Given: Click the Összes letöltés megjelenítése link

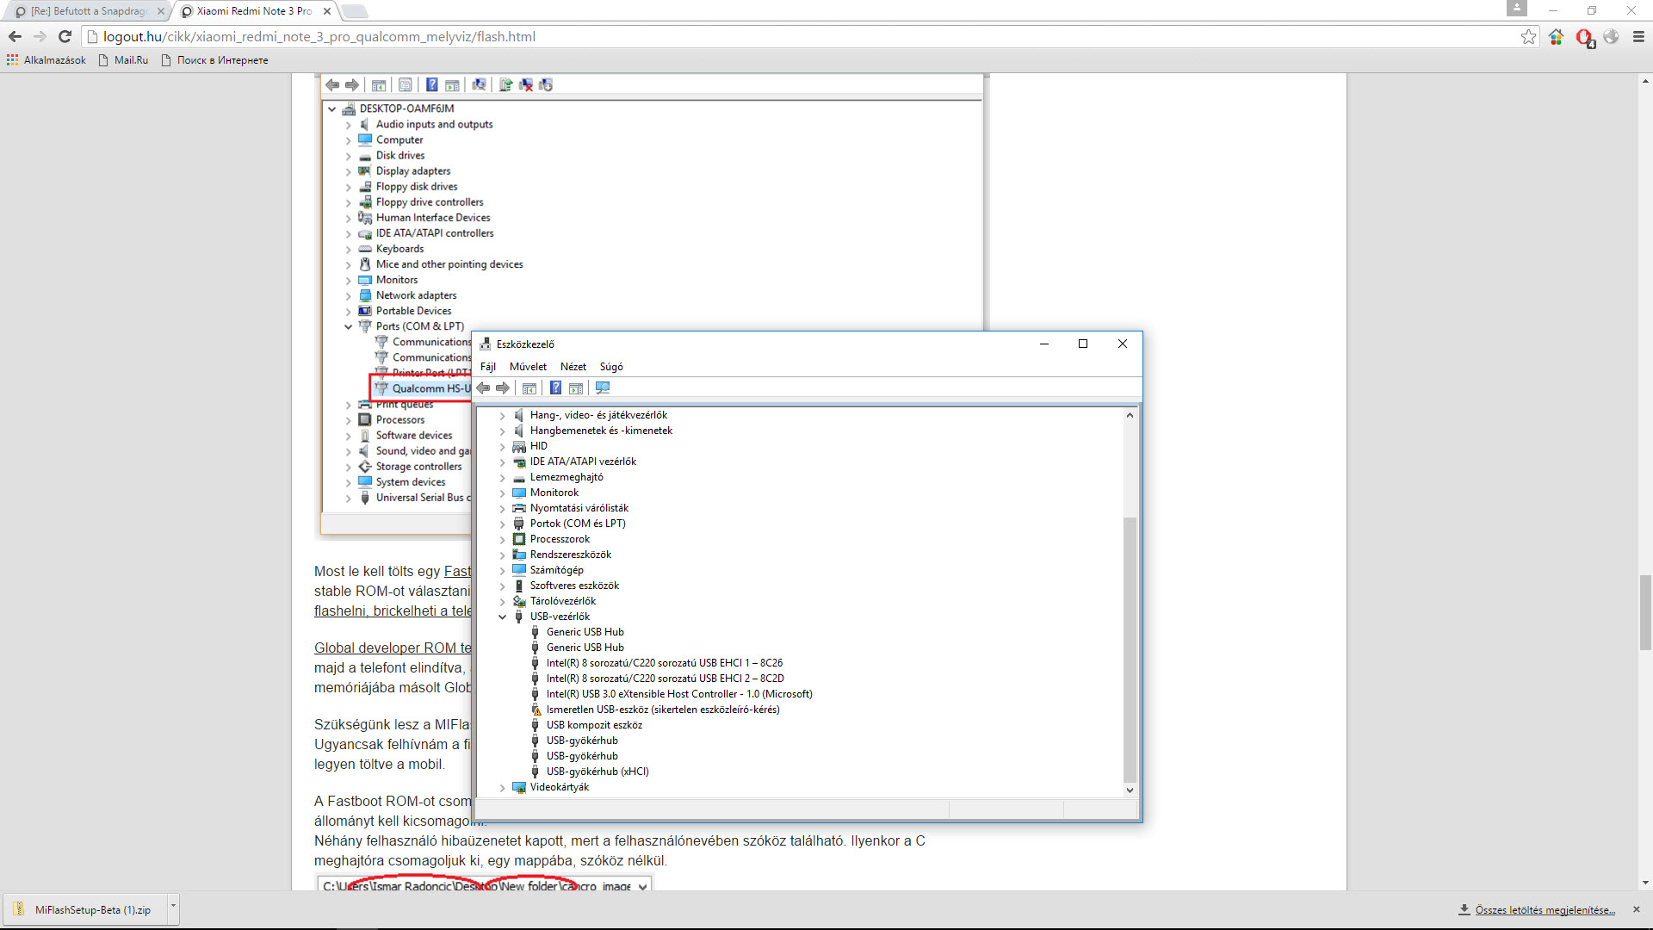Looking at the screenshot, I should tap(1545, 910).
